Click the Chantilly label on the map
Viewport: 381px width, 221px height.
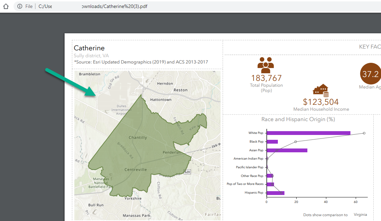pos(138,137)
